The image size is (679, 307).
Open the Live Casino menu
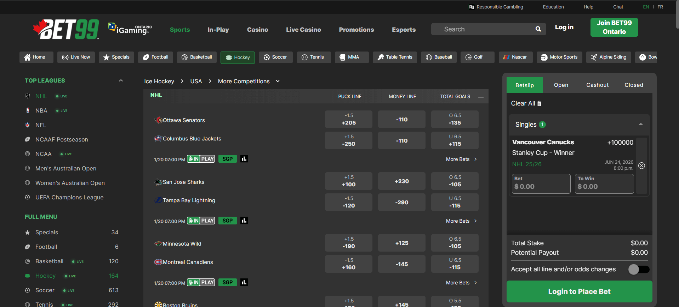pyautogui.click(x=303, y=30)
